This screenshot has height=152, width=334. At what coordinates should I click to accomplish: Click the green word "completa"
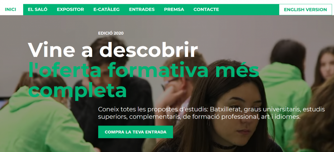[x=78, y=91]
